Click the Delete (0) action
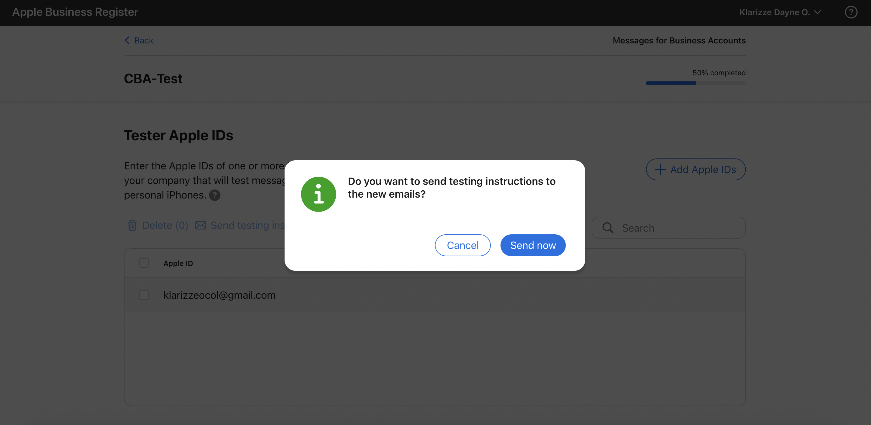 [158, 225]
